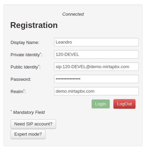
Task: Click into the masked Password field
Action: coord(96,79)
